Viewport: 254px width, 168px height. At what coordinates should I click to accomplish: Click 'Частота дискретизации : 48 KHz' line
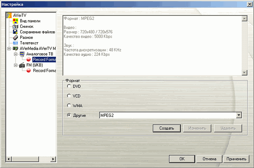tap(92, 50)
